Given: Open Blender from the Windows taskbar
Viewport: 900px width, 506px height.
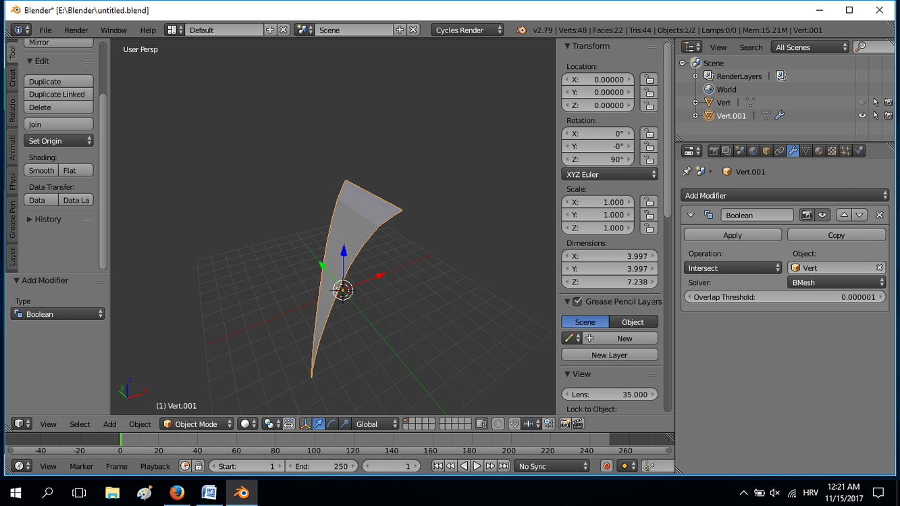Looking at the screenshot, I should (241, 492).
